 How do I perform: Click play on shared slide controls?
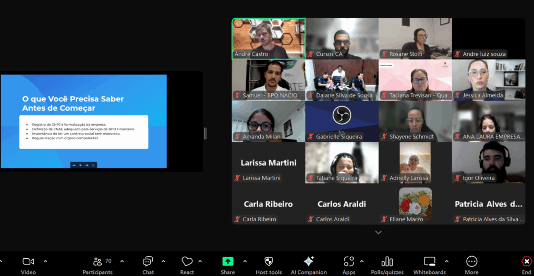pyautogui.click(x=80, y=165)
